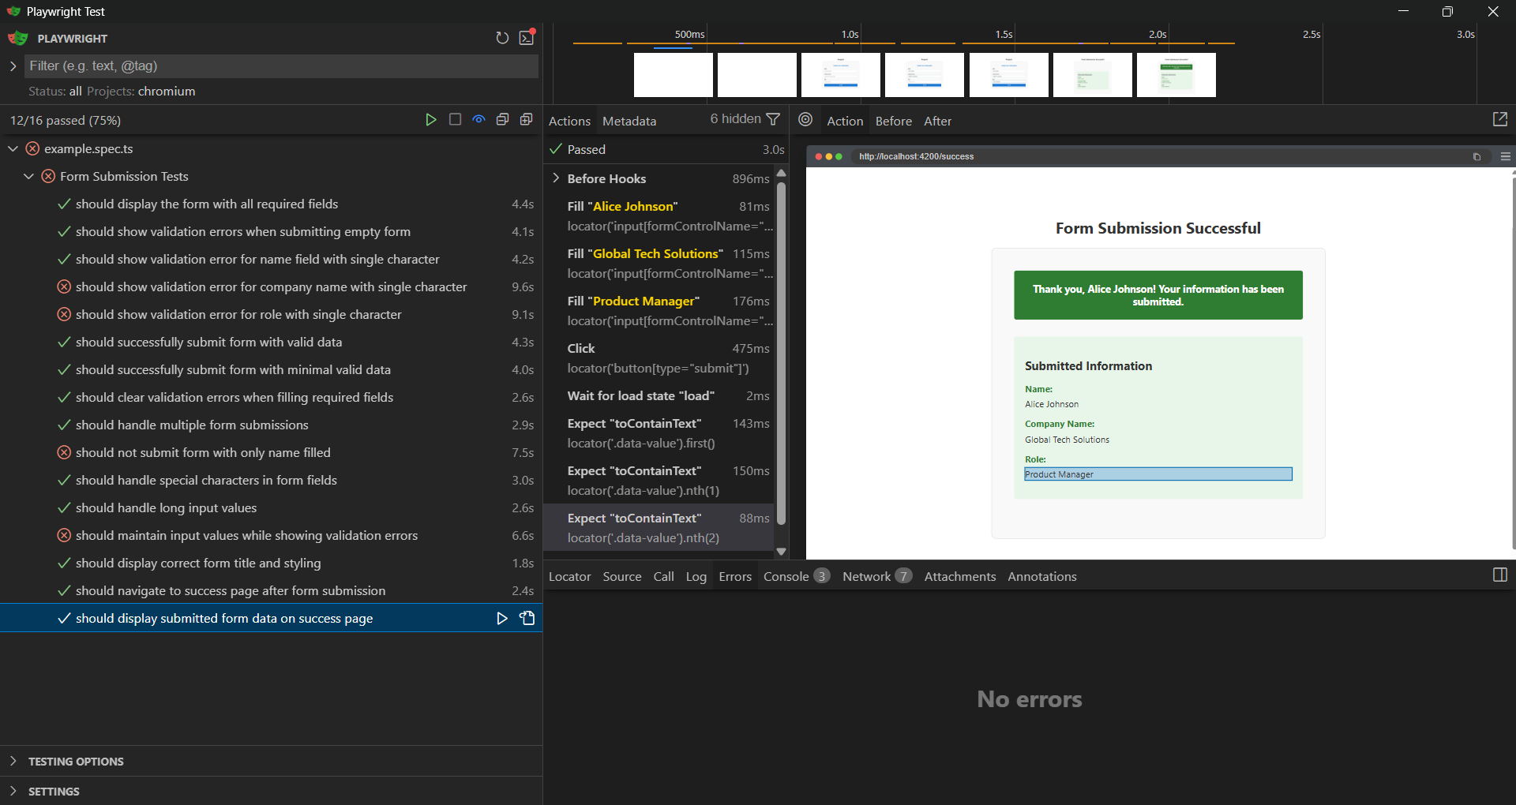1516x805 pixels.
Task: Switch to the Network tab
Action: tap(866, 576)
